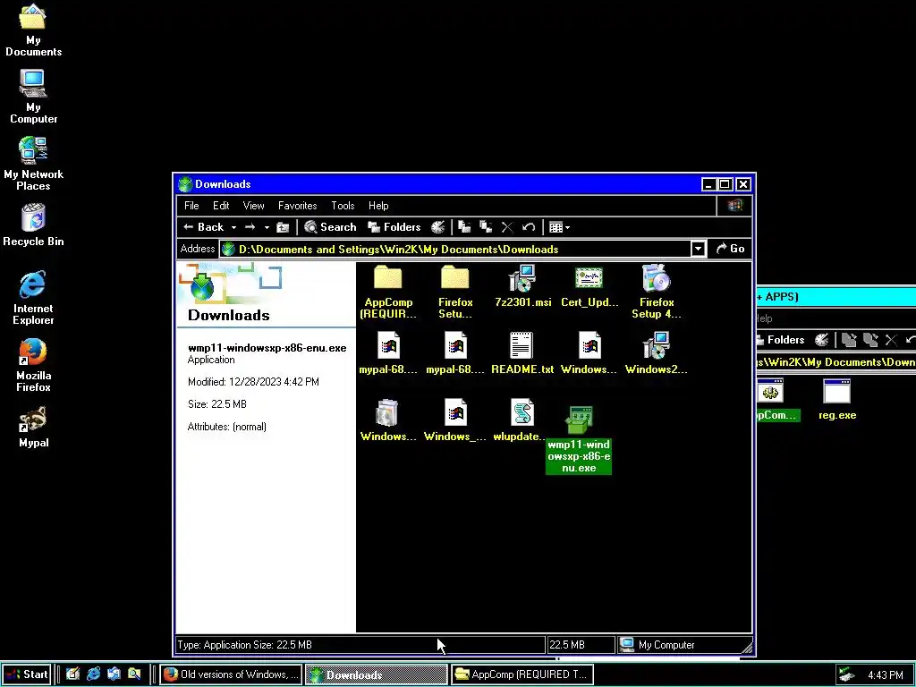Open the View menu

(x=253, y=206)
